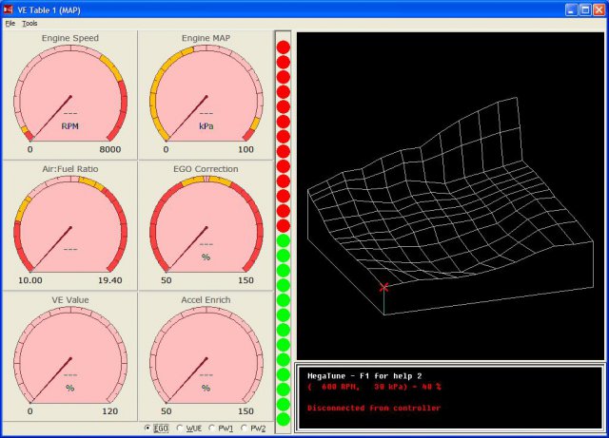The width and height of the screenshot is (609, 438).
Task: Open the File menu
Action: [10, 23]
